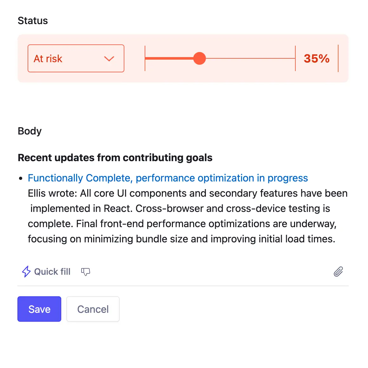Click the chevron inside the At risk selector
This screenshot has height=368, width=368.
click(109, 59)
